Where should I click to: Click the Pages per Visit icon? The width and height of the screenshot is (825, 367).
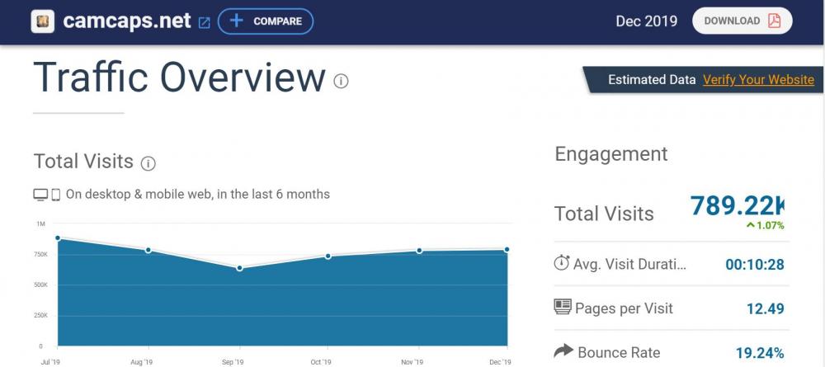(x=562, y=308)
